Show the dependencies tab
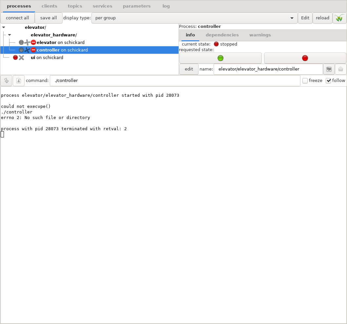The height and width of the screenshot is (324, 347). 222,35
